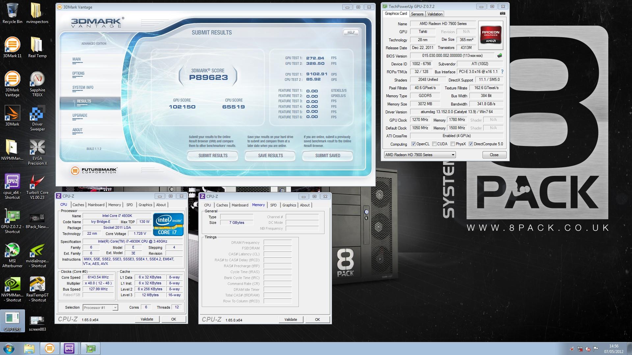632x355 pixels.
Task: Open the Mainboard tab in left CPU-Z
Action: click(x=96, y=205)
